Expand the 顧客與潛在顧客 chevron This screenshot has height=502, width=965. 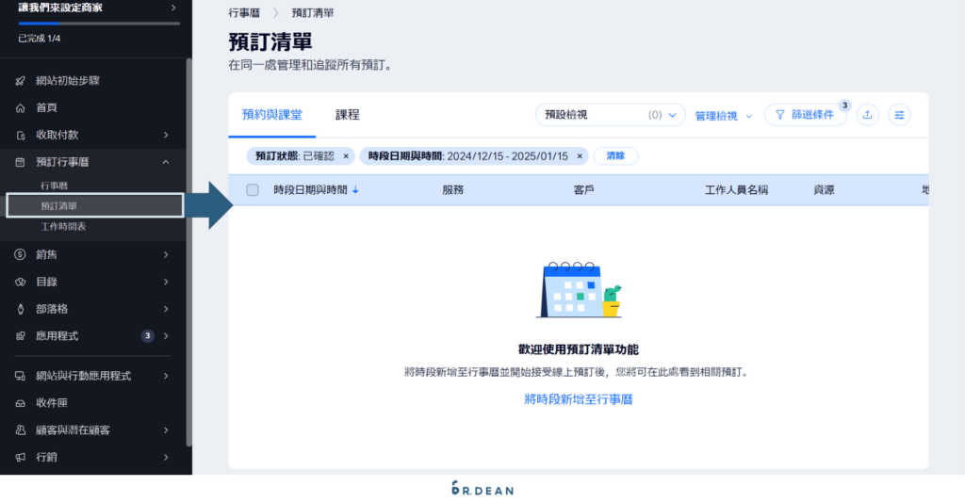[166, 430]
